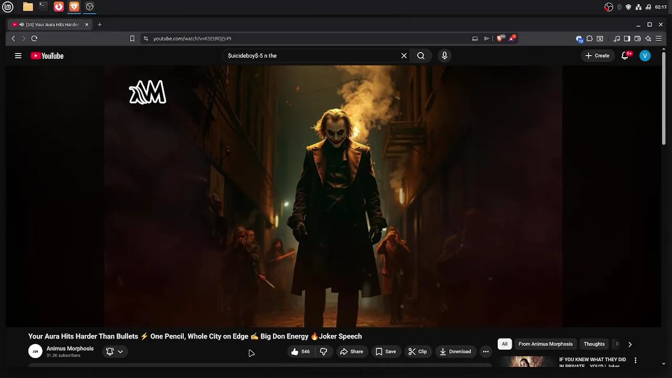
Task: Switch to Brave browser in the panel
Action: tap(74, 7)
